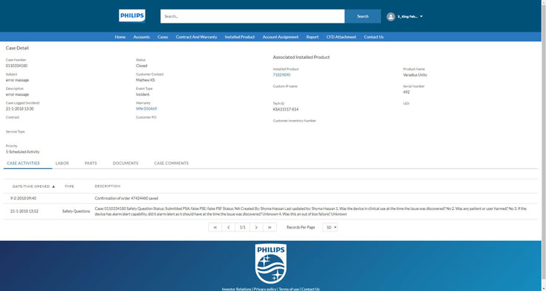This screenshot has width=546, height=291.
Task: Click the Philips shield logo in footer
Action: pyautogui.click(x=271, y=264)
